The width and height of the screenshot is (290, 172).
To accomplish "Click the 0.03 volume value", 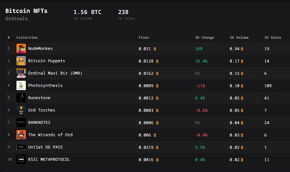I will tap(235, 135).
